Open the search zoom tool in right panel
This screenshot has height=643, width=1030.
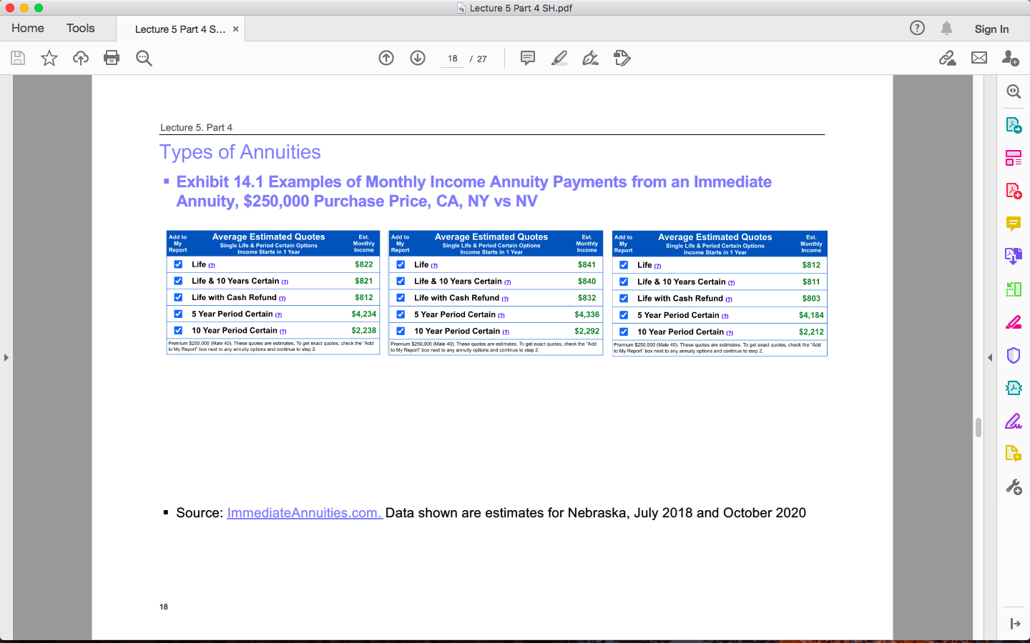(1014, 91)
